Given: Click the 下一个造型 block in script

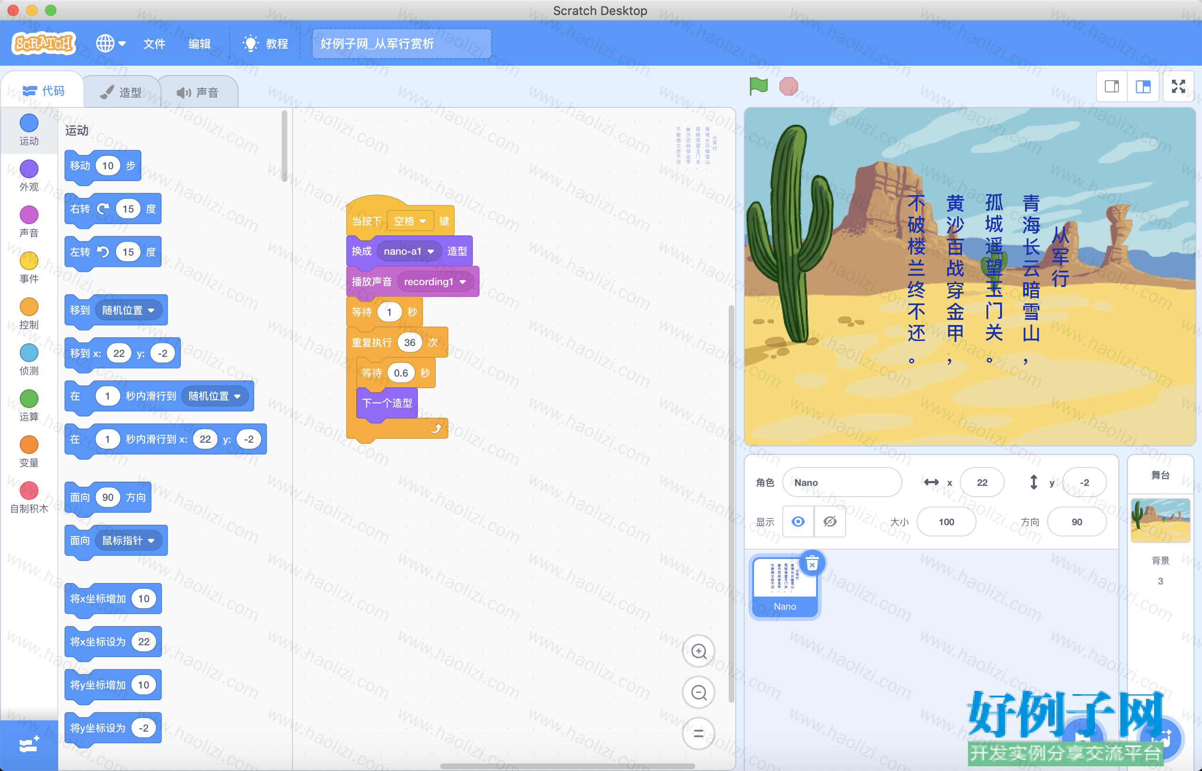Looking at the screenshot, I should click(387, 403).
